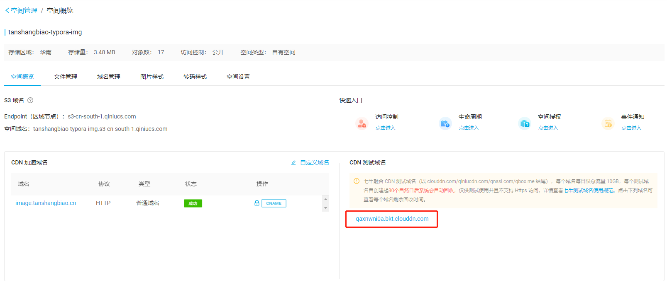Click the 类型 column header
Viewport: 667px width, 292px height.
tap(144, 184)
